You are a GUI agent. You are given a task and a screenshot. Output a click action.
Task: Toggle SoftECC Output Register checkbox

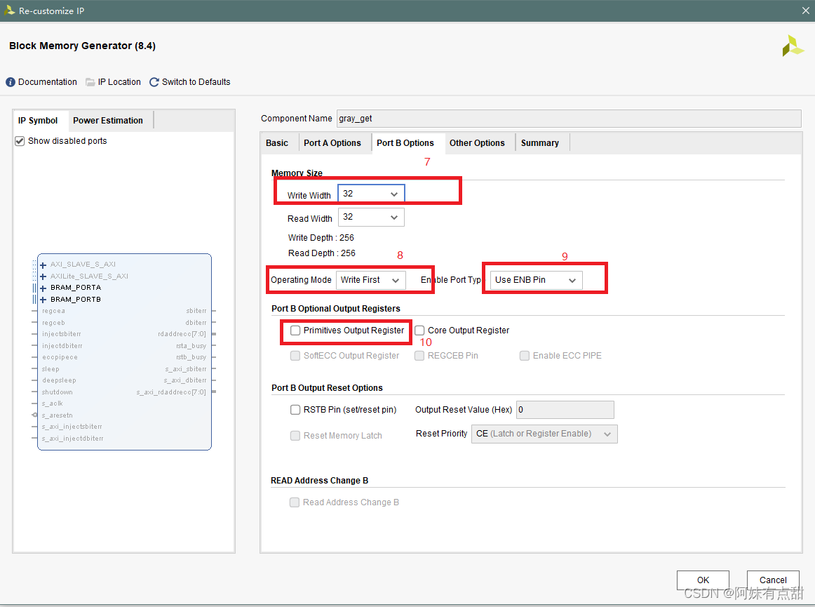tap(295, 356)
